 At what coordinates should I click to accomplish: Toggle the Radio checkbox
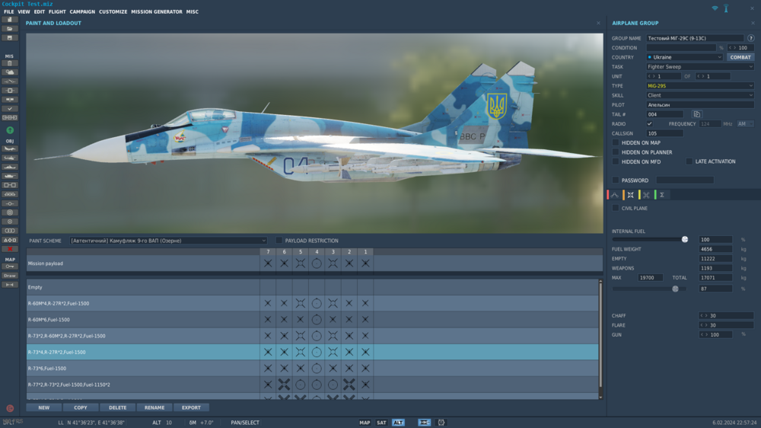point(649,124)
